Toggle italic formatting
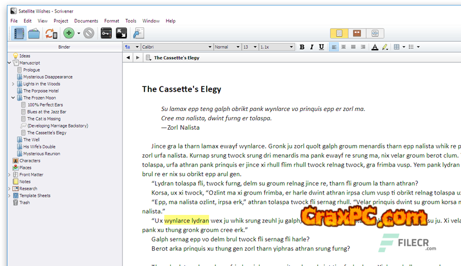This screenshot has height=266, width=461. pyautogui.click(x=312, y=47)
